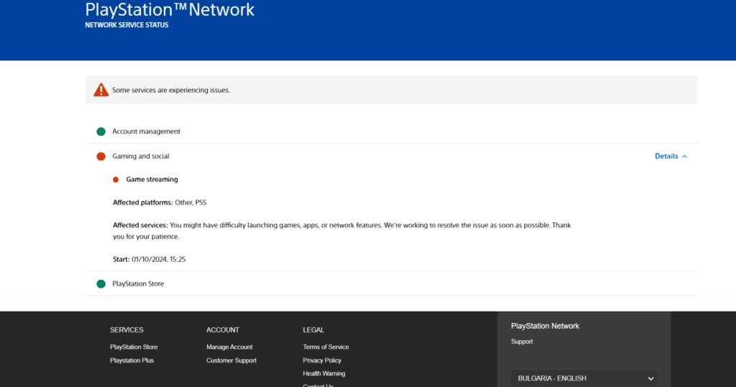Viewport: 736px width, 387px height.
Task: Click red status dot beside Gaming and social
Action: coord(101,156)
